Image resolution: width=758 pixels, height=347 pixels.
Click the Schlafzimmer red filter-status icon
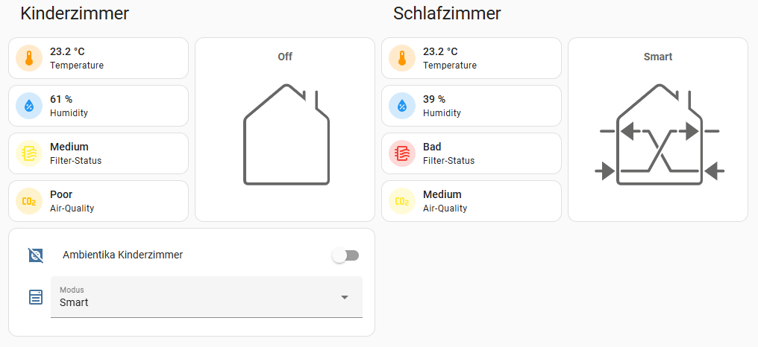coord(402,153)
